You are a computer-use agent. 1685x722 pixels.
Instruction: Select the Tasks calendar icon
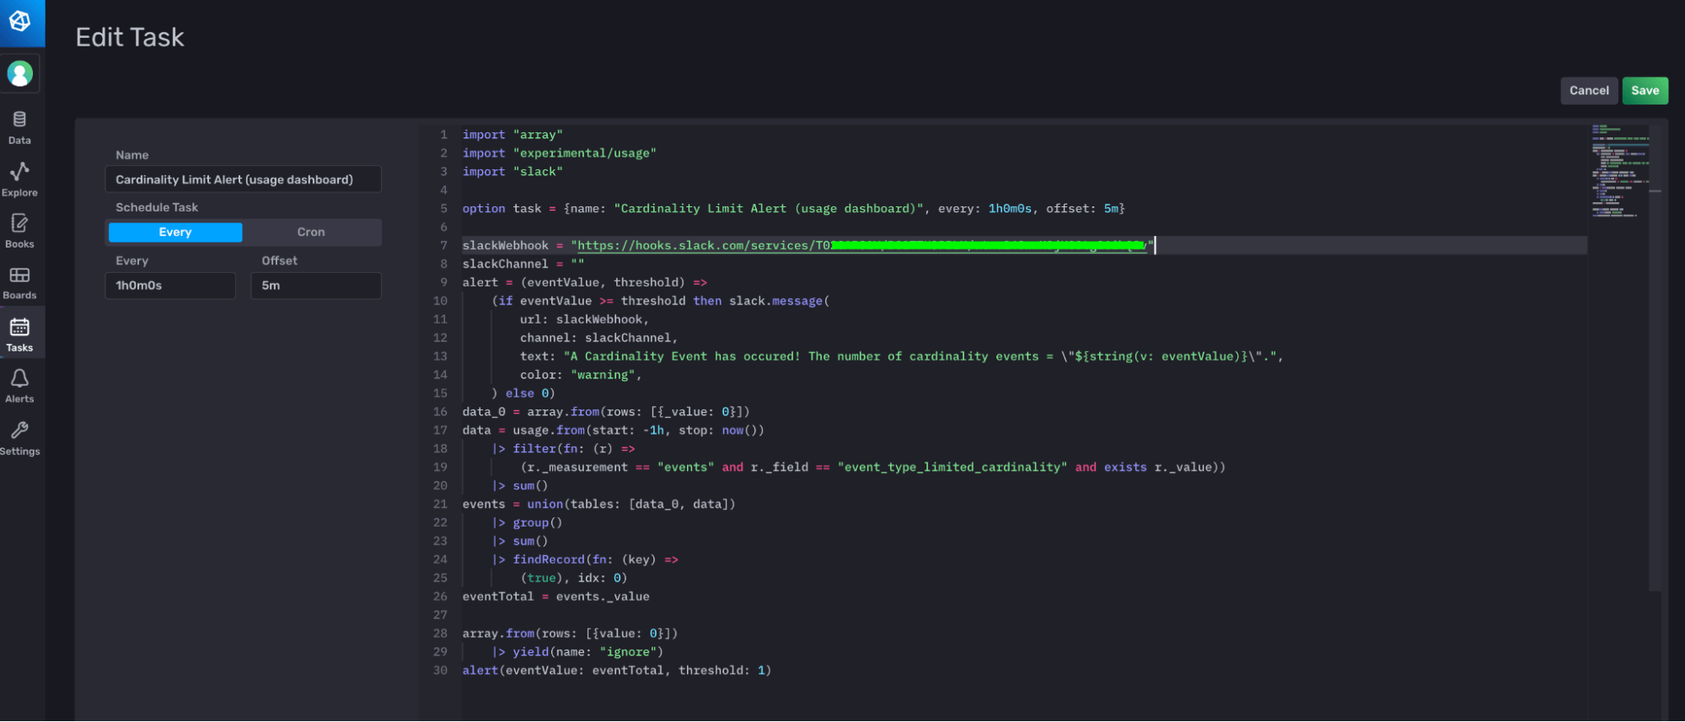[19, 328]
